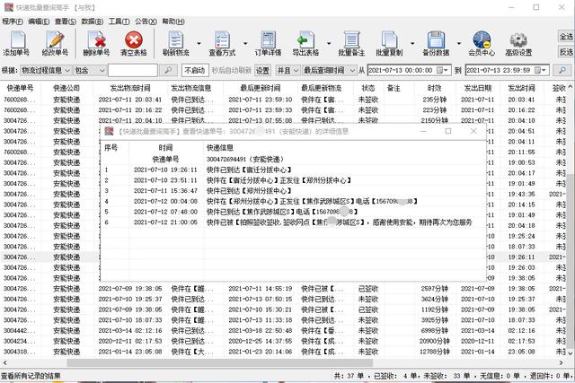Click the Delete Number (删除单号) icon
Screen dimensions: 575x383
pos(96,42)
